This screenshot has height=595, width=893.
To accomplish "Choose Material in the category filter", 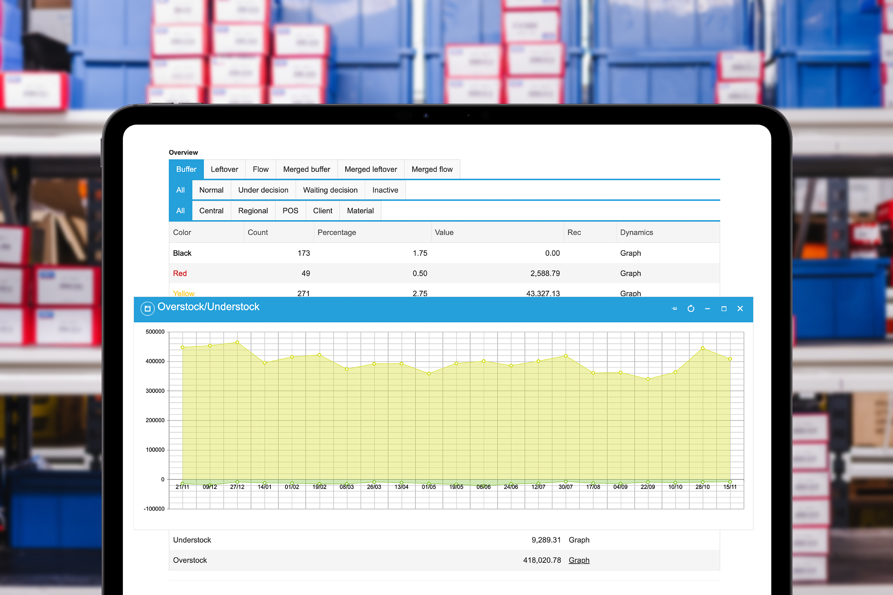I will point(360,211).
